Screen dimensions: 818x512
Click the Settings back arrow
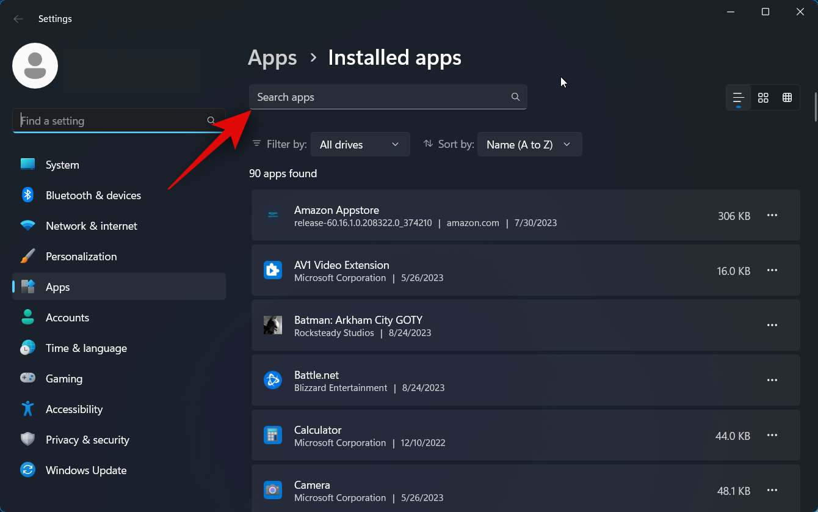click(x=18, y=19)
